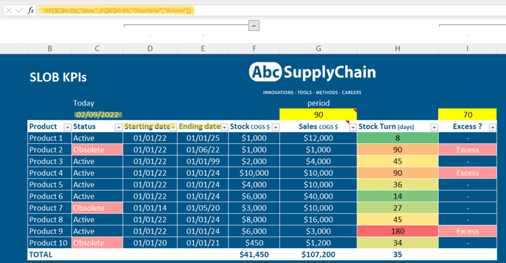Cancel the formula edit with the X icon

[x=9, y=11]
